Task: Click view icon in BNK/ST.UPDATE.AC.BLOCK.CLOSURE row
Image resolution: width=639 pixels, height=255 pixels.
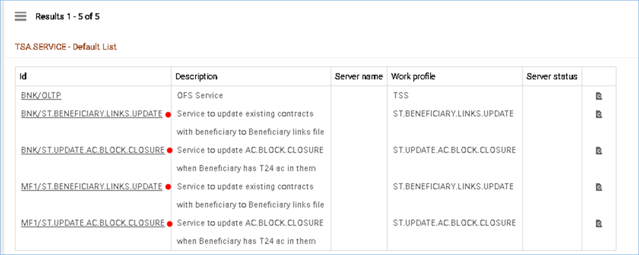Action: coord(598,151)
